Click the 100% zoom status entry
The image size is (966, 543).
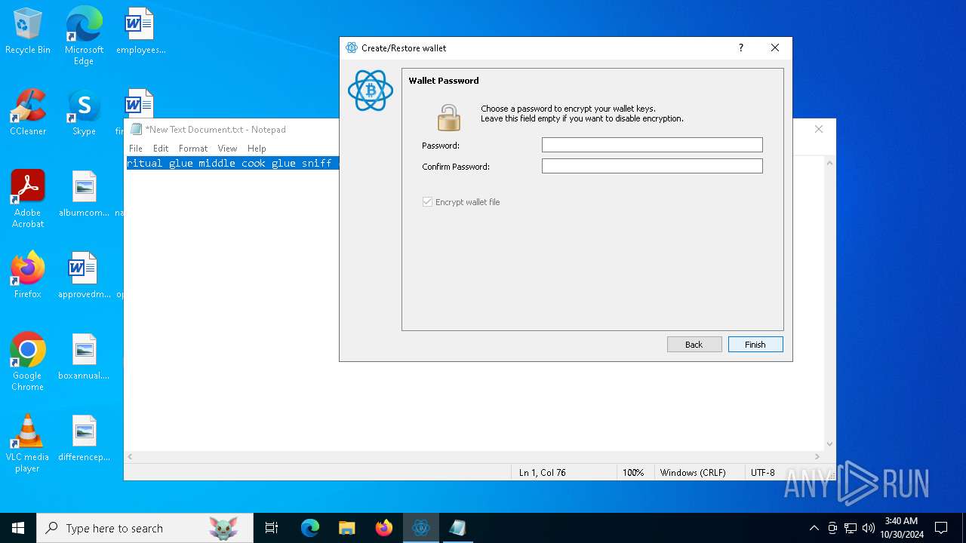pyautogui.click(x=633, y=473)
